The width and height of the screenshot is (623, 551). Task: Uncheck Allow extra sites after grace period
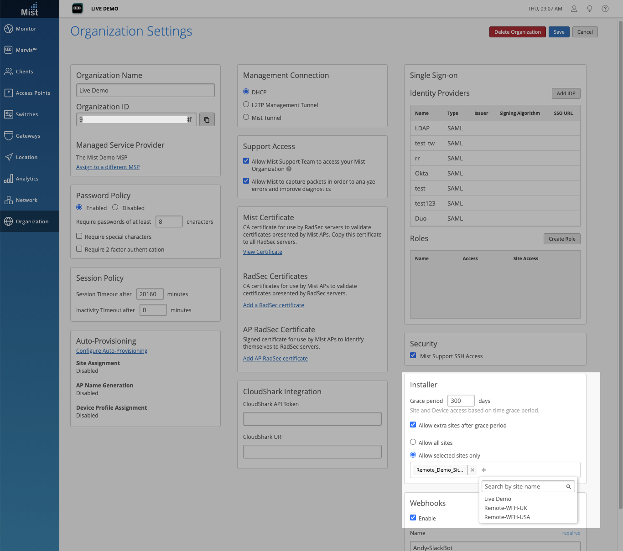coord(413,425)
